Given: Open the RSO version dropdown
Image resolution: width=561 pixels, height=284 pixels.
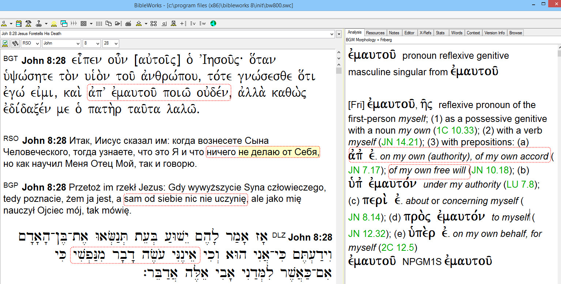Looking at the screenshot, I should 31,43.
